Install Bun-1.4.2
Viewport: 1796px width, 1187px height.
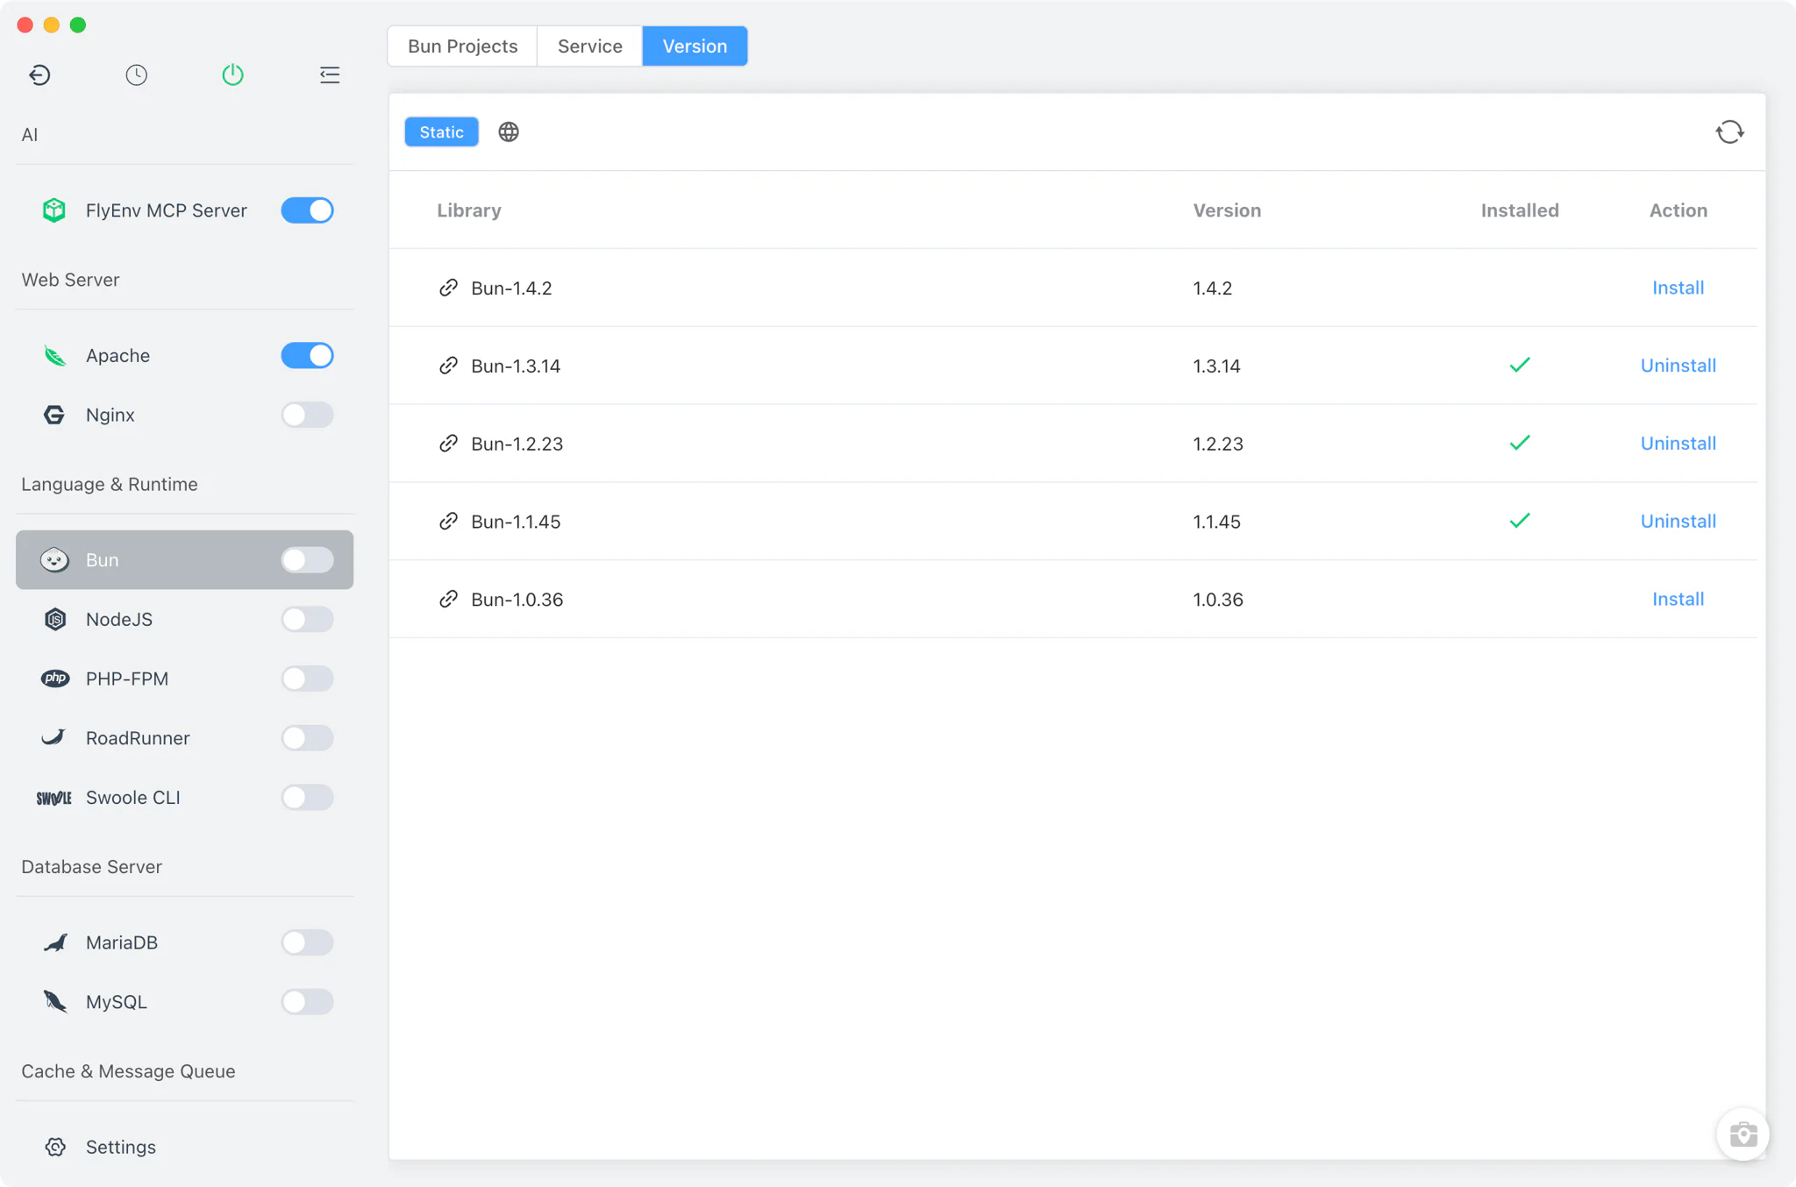tap(1678, 288)
